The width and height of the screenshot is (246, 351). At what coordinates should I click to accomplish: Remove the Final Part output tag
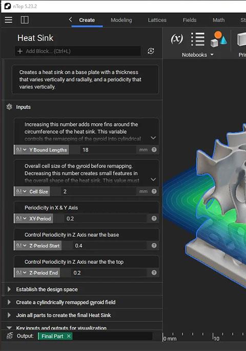69,336
